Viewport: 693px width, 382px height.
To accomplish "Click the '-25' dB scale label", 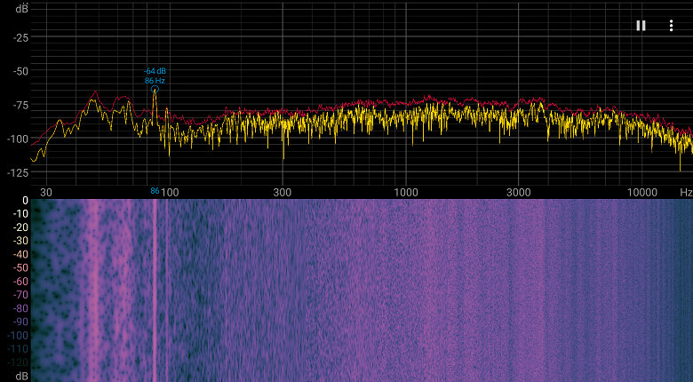I will (20, 38).
